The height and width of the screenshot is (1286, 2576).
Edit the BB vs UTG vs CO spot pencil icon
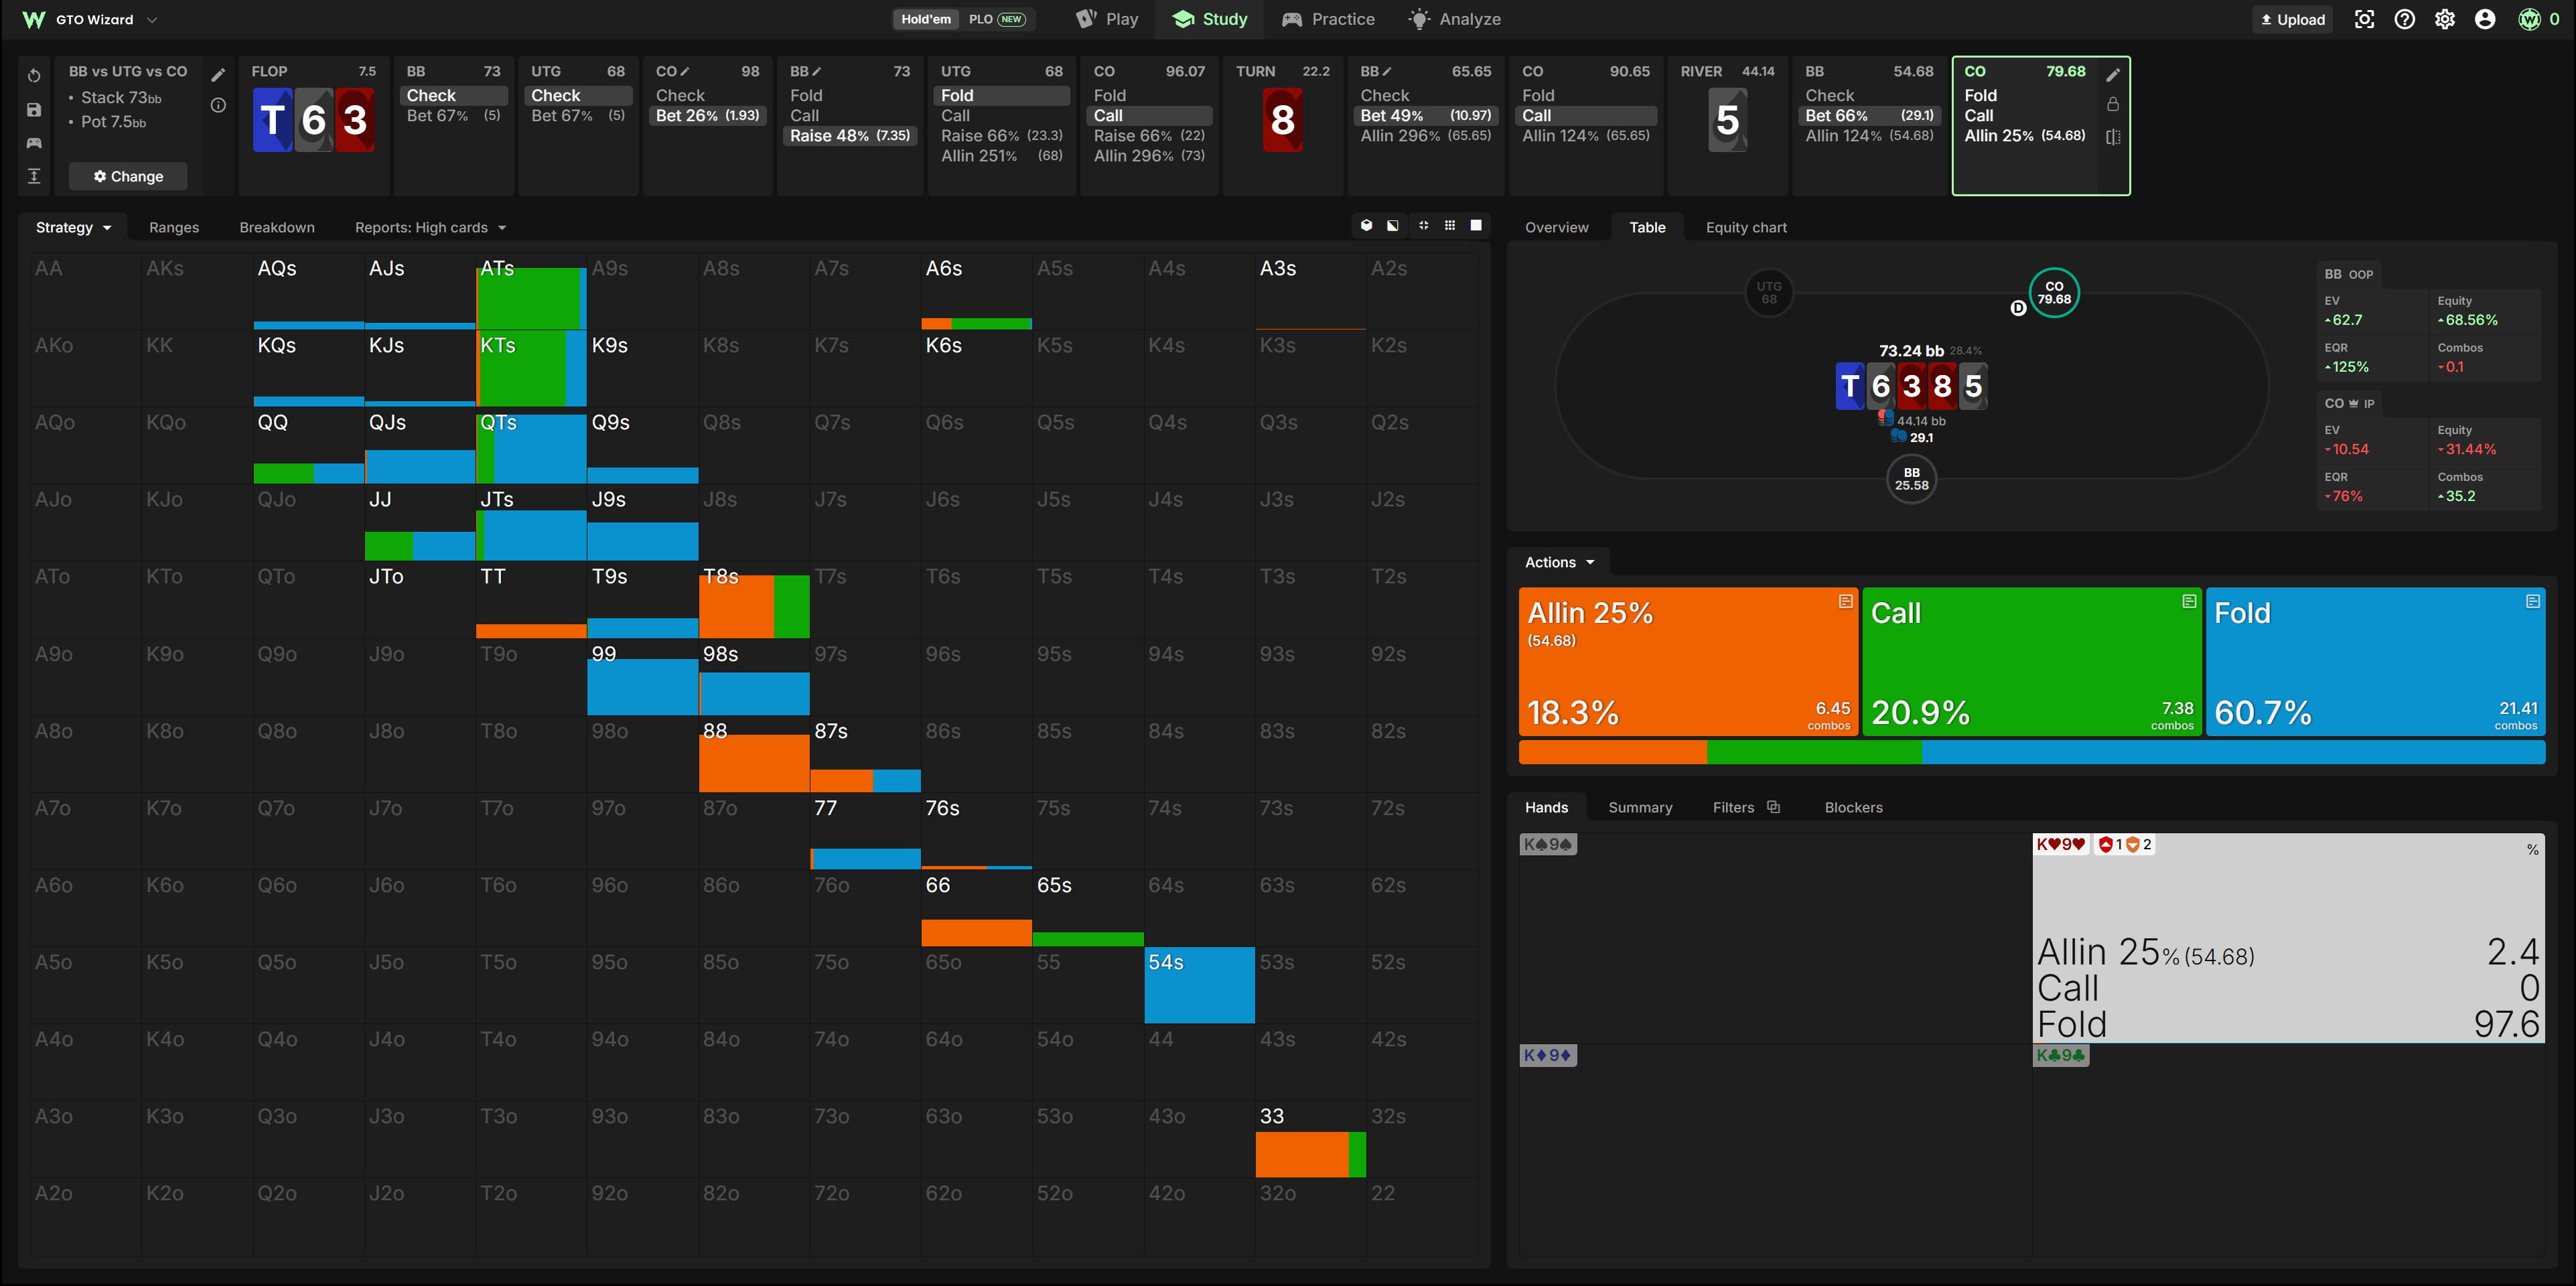coord(218,75)
